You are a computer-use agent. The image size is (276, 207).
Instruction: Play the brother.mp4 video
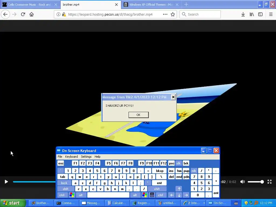(x=6, y=182)
